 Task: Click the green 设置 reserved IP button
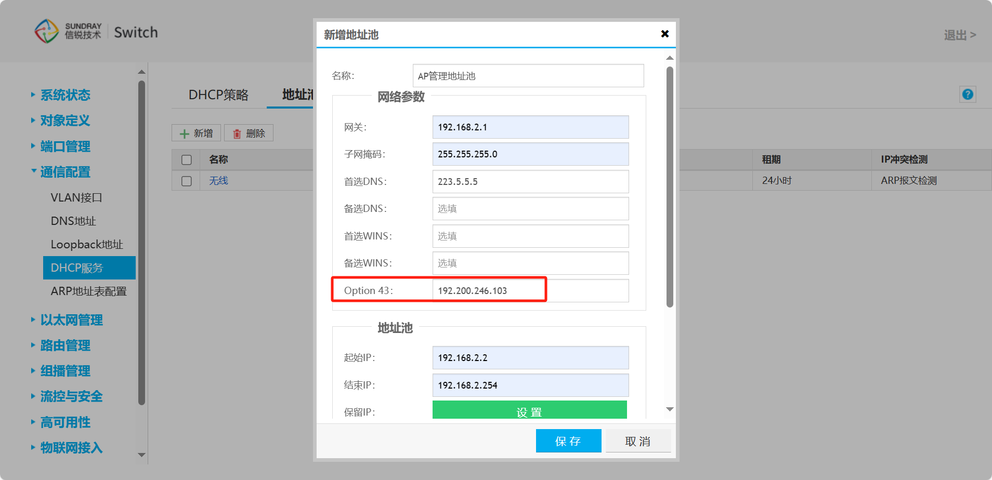pos(530,410)
